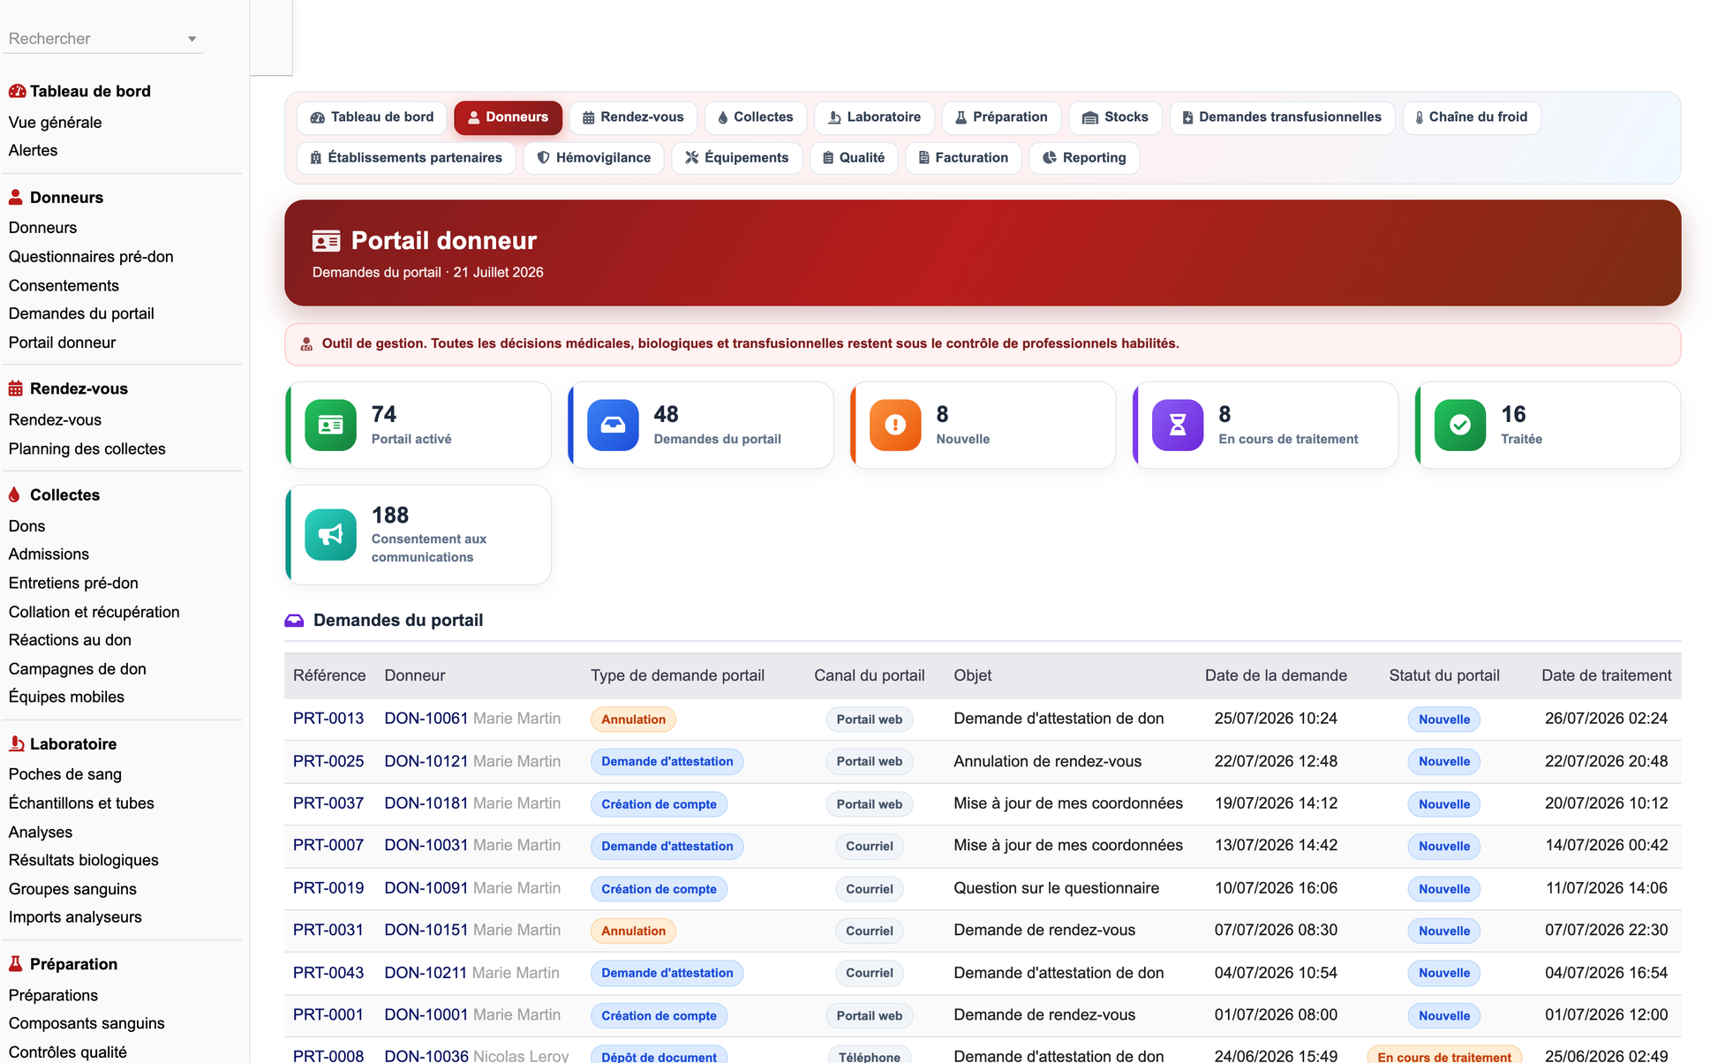
Task: Switch to the Rendez-vous tab
Action: click(x=633, y=117)
